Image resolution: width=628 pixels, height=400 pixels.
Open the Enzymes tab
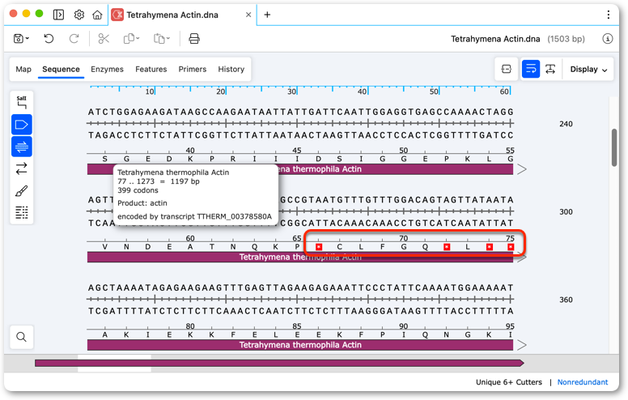click(107, 70)
